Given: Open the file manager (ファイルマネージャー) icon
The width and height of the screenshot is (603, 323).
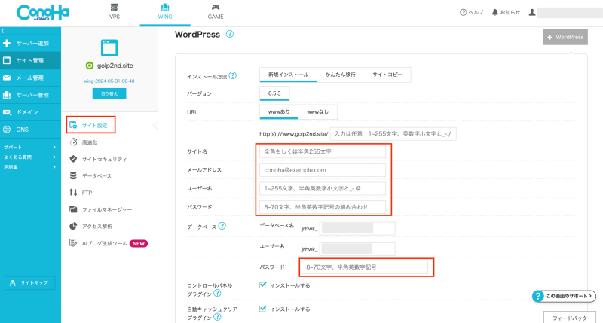Looking at the screenshot, I should coord(74,209).
